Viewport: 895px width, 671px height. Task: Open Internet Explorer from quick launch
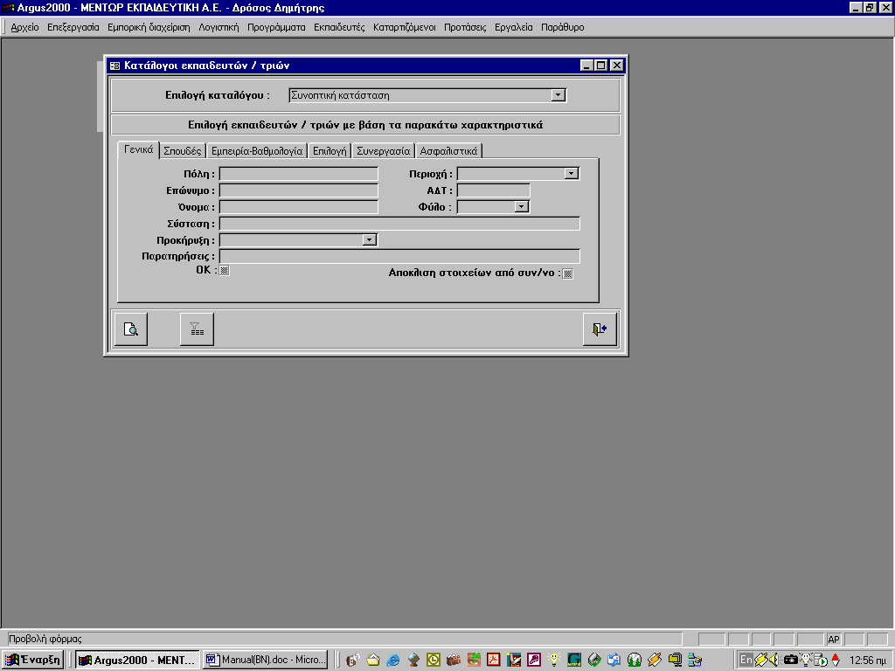pyautogui.click(x=393, y=660)
